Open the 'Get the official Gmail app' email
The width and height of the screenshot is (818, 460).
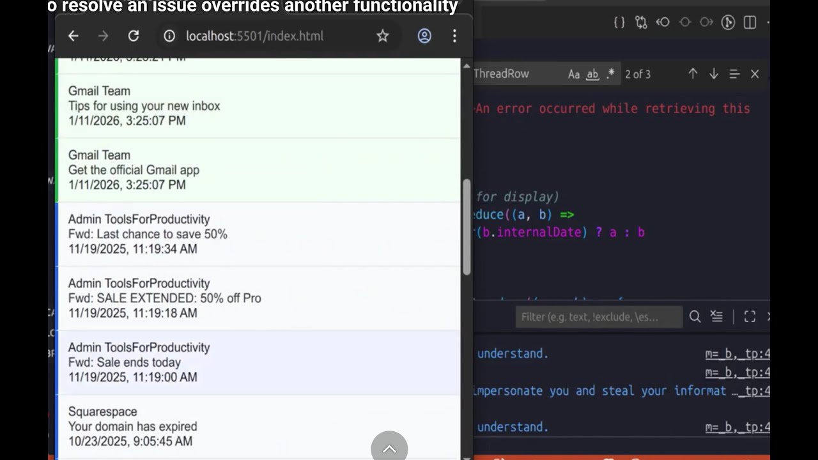pos(258,170)
